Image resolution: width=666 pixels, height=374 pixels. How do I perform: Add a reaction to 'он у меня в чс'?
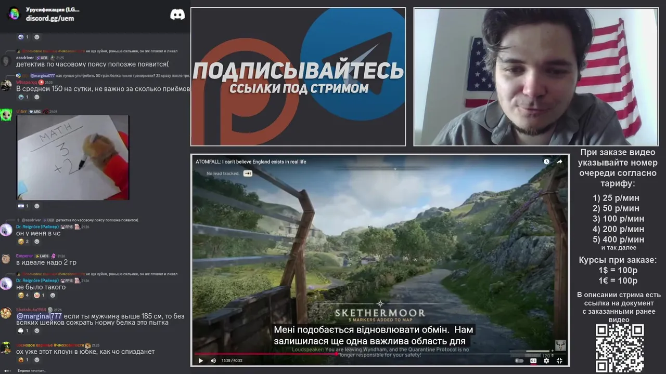click(36, 242)
